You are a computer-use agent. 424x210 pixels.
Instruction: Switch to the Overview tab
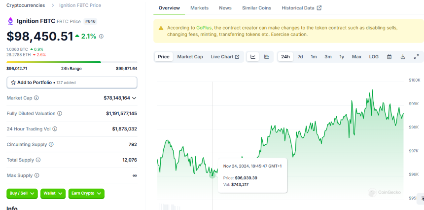169,8
